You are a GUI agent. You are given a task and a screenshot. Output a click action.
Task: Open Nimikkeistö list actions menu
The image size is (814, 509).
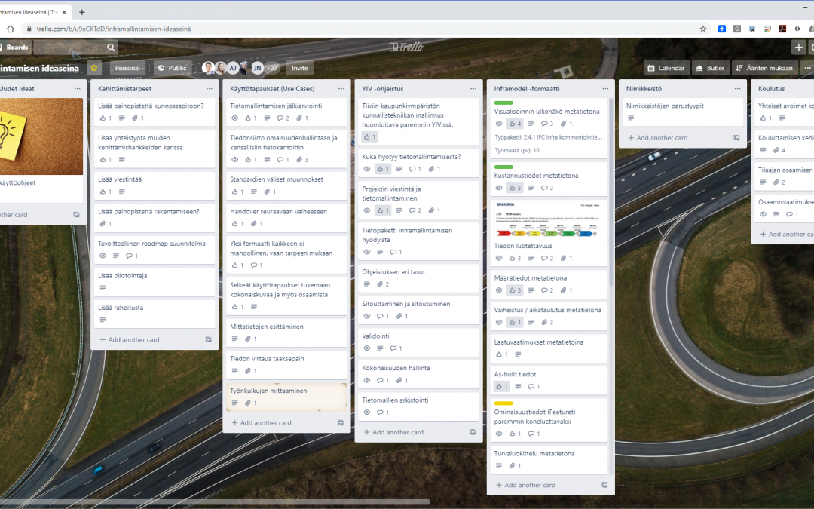click(737, 89)
